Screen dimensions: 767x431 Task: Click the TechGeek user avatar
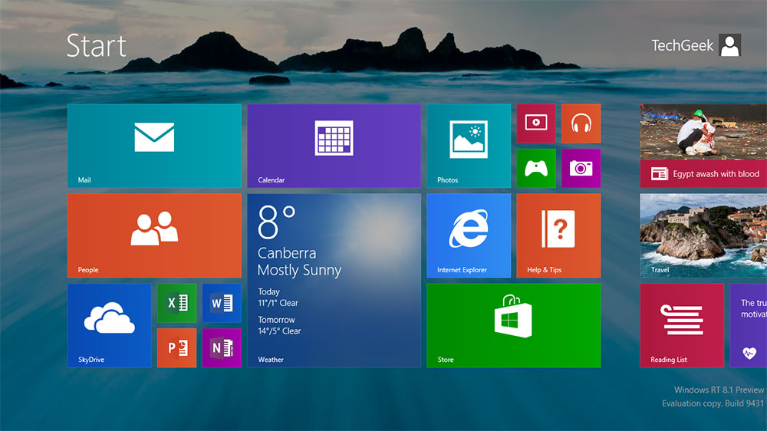pyautogui.click(x=730, y=45)
